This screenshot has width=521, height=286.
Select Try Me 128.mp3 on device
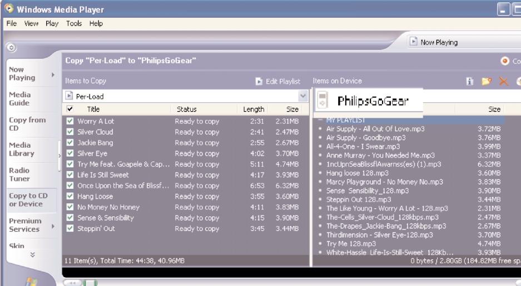[x=351, y=244]
